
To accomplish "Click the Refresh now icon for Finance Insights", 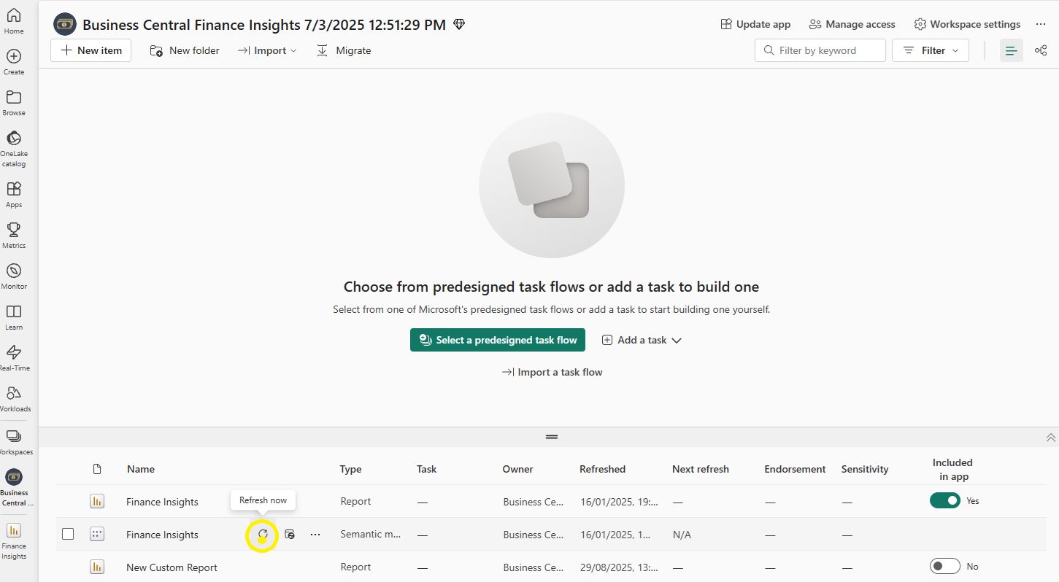I will click(x=263, y=535).
